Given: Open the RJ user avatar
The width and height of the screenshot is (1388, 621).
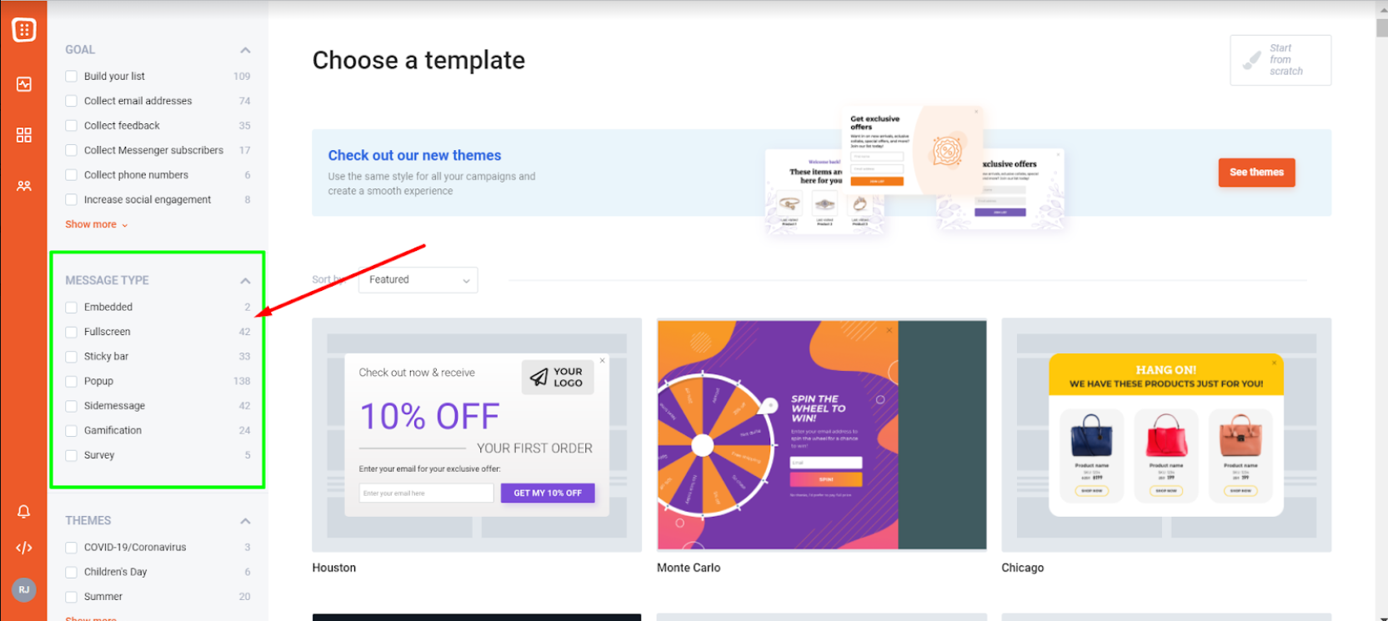Looking at the screenshot, I should click(24, 589).
